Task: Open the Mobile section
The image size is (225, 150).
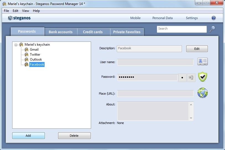Action: click(135, 18)
